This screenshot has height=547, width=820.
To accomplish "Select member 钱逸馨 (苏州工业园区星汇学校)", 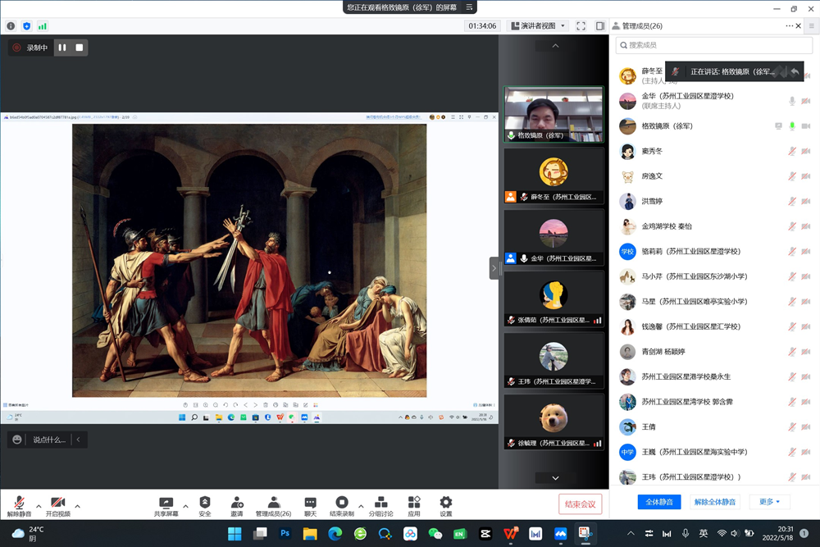I will 715,327.
